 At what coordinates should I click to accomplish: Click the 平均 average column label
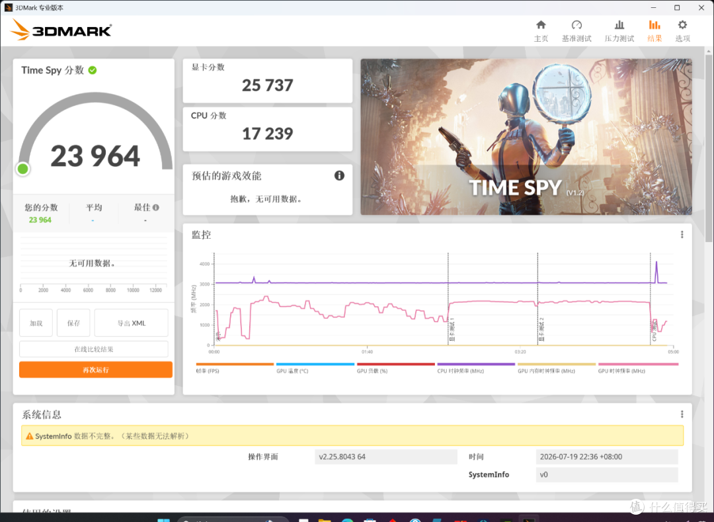tap(94, 207)
